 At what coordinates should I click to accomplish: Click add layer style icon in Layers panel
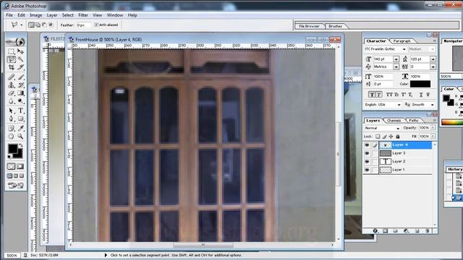click(x=375, y=231)
